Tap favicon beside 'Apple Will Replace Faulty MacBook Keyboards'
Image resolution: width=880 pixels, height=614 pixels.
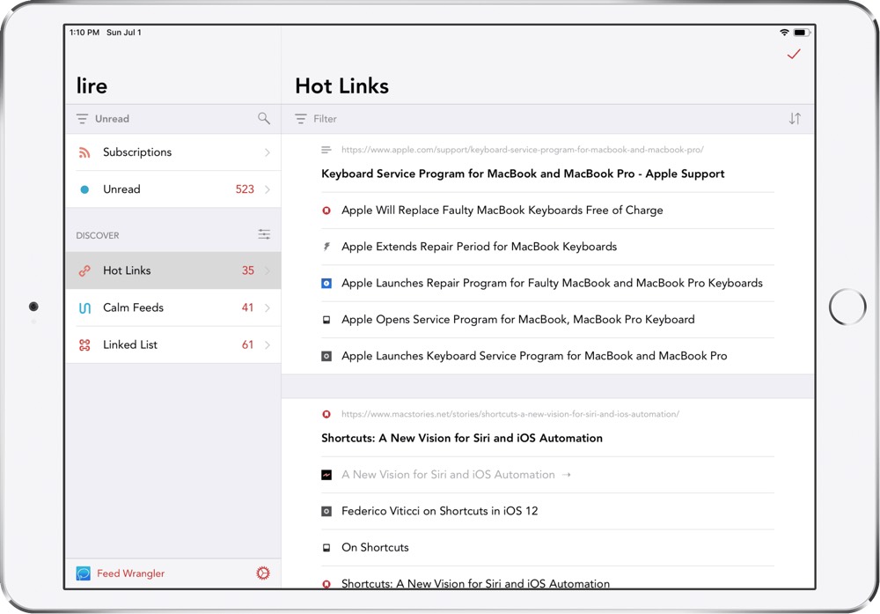click(326, 210)
